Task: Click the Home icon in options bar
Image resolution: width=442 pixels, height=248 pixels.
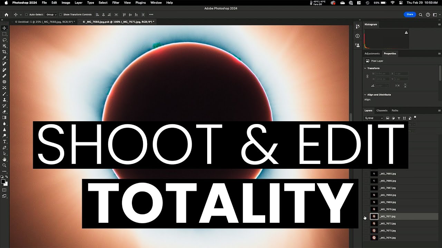Action: [x=7, y=15]
